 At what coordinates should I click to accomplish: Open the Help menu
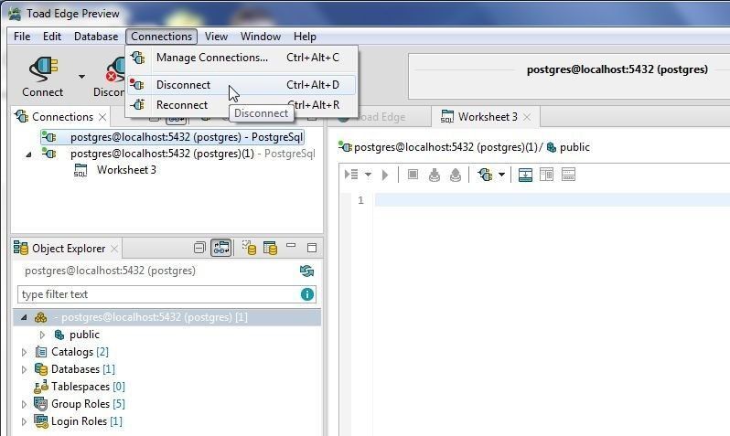click(305, 37)
